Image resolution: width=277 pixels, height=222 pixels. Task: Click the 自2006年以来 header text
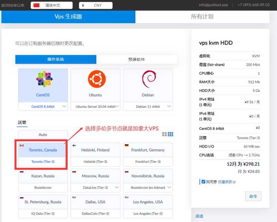[13, 5]
